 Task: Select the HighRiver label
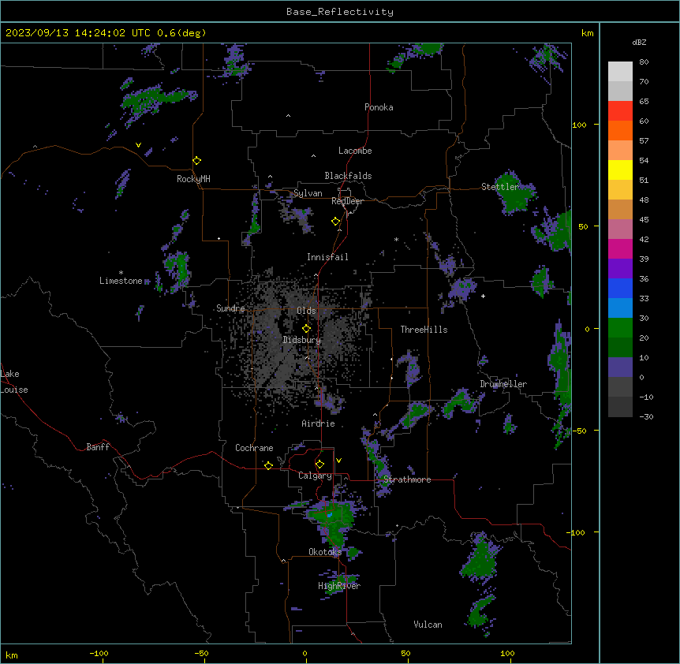pyautogui.click(x=339, y=586)
